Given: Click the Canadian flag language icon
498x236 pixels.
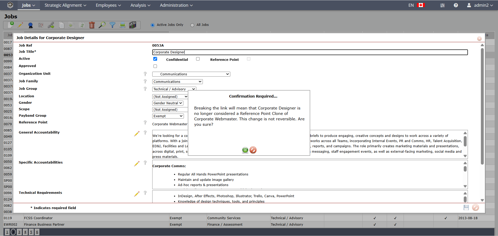Looking at the screenshot, I should [421, 5].
